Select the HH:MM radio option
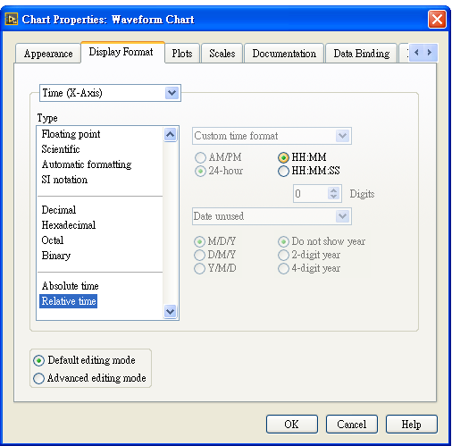The width and height of the screenshot is (452, 446). pos(283,157)
